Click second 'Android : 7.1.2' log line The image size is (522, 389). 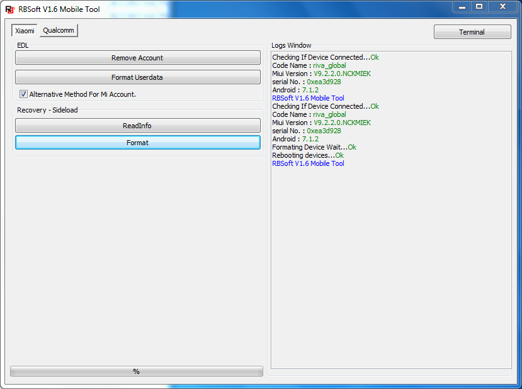point(295,139)
